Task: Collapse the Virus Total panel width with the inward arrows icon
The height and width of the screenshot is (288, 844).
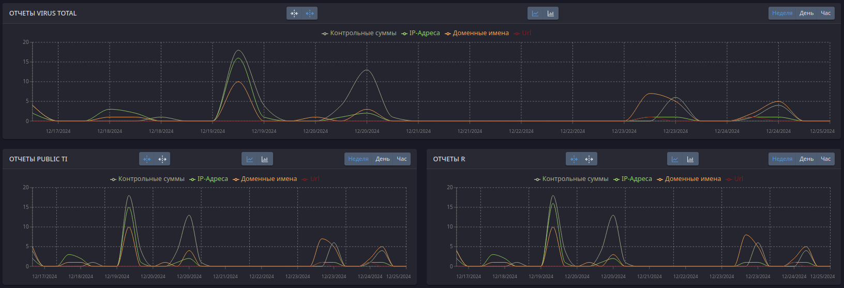Action: (x=294, y=13)
